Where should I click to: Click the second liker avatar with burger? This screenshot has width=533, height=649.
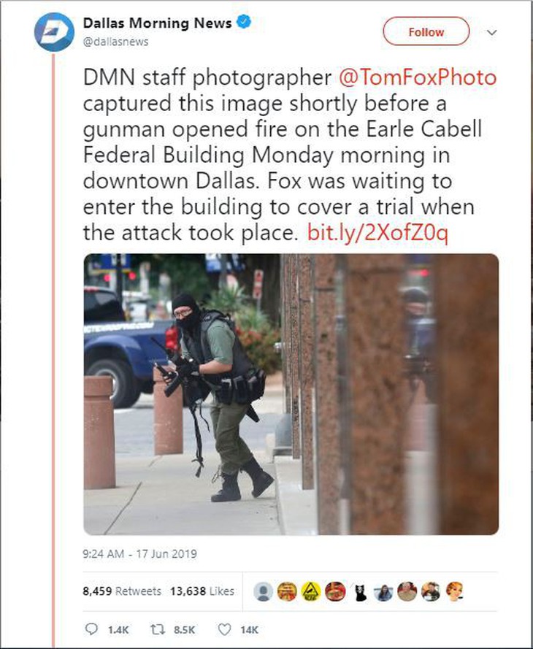[287, 591]
